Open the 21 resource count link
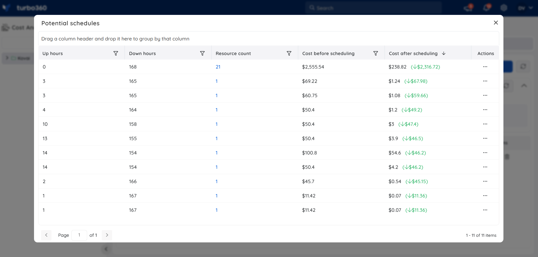This screenshot has height=257, width=538. pos(218,67)
